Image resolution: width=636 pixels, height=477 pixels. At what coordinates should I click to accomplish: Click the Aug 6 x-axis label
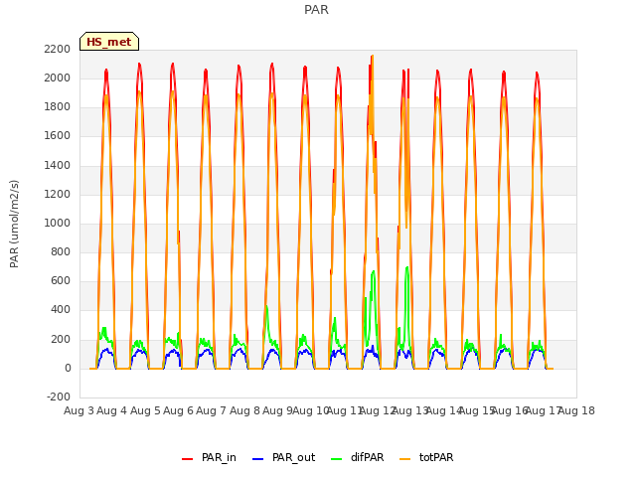(178, 410)
